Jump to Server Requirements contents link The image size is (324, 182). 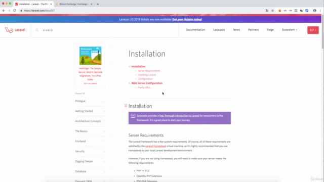coord(149,71)
